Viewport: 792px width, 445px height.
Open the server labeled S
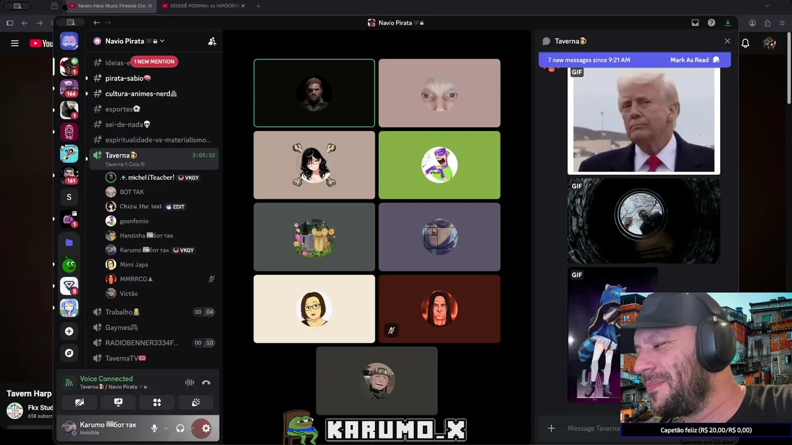point(69,197)
